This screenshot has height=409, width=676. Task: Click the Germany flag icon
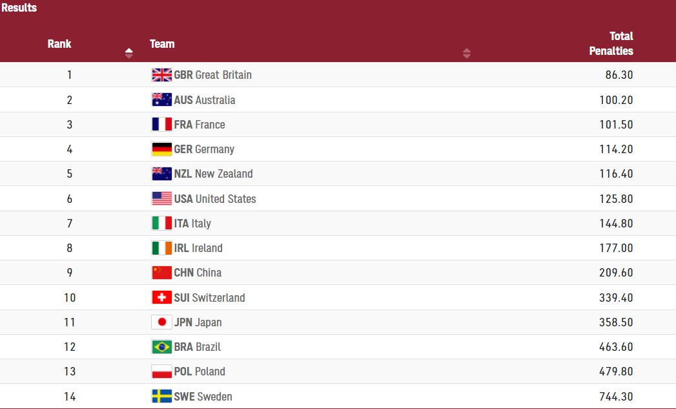click(x=161, y=149)
